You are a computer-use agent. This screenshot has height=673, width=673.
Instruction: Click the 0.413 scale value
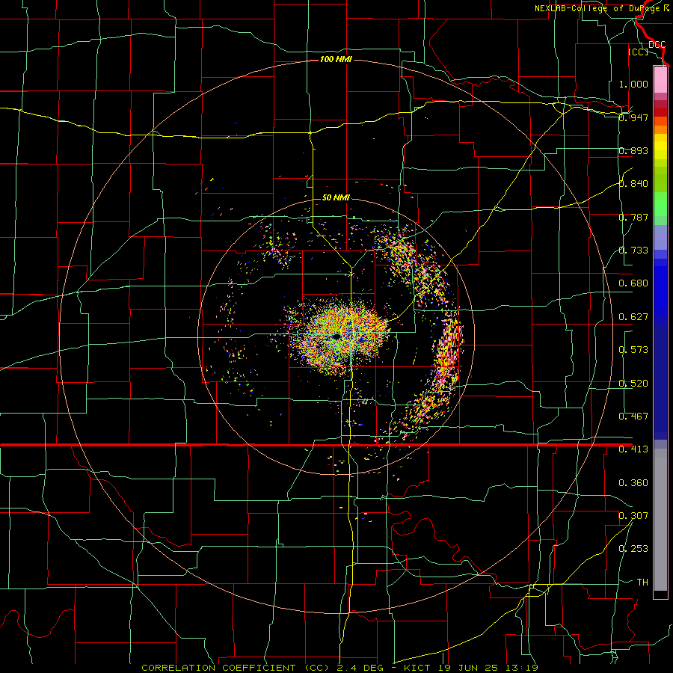tap(633, 449)
